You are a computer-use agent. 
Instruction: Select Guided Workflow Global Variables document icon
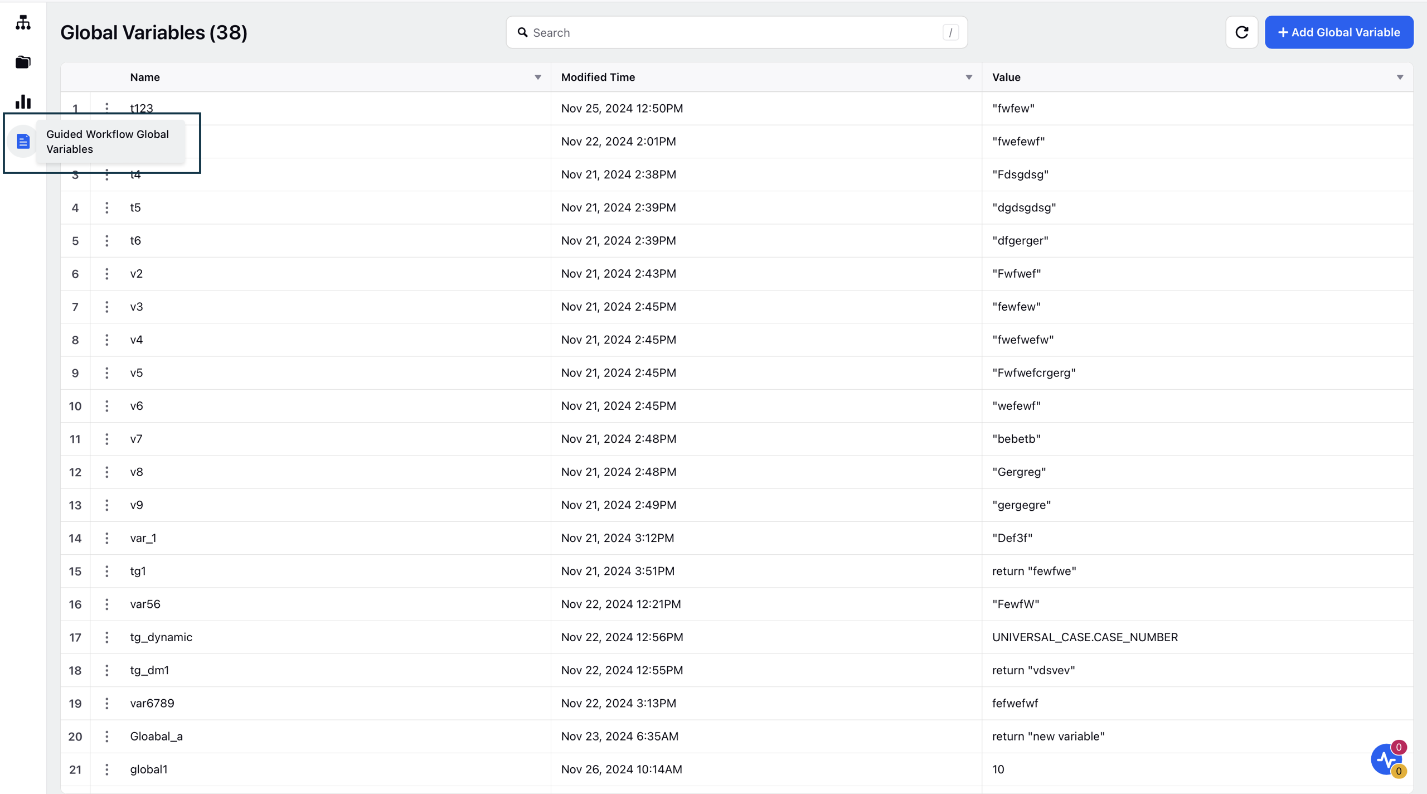(x=23, y=142)
